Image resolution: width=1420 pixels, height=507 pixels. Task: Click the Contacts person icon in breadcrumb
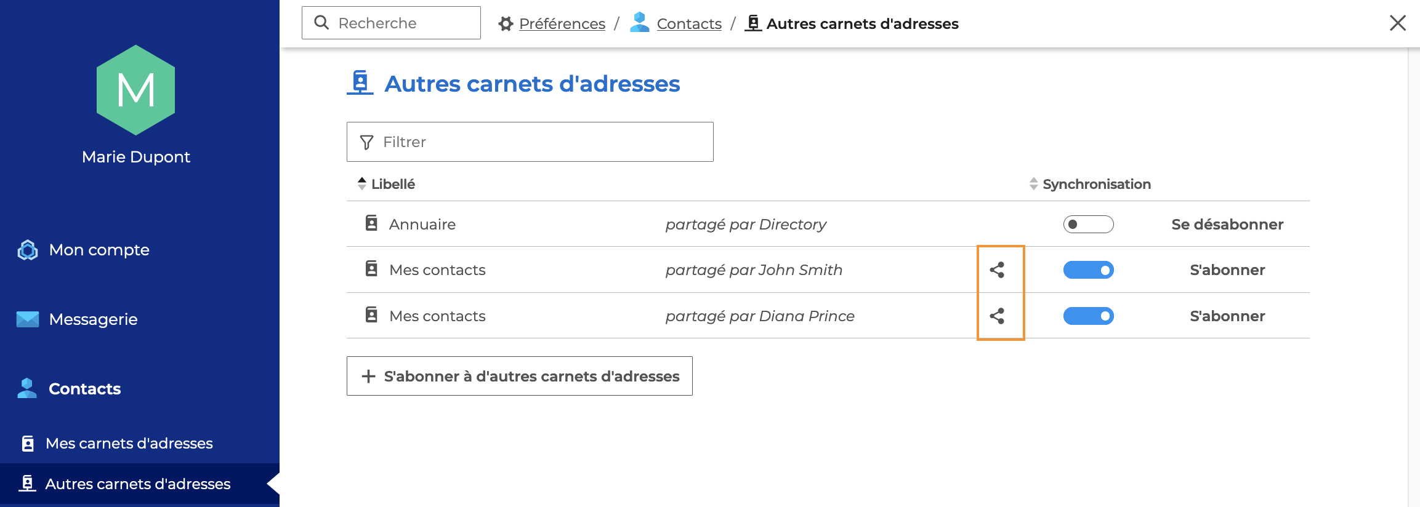640,23
